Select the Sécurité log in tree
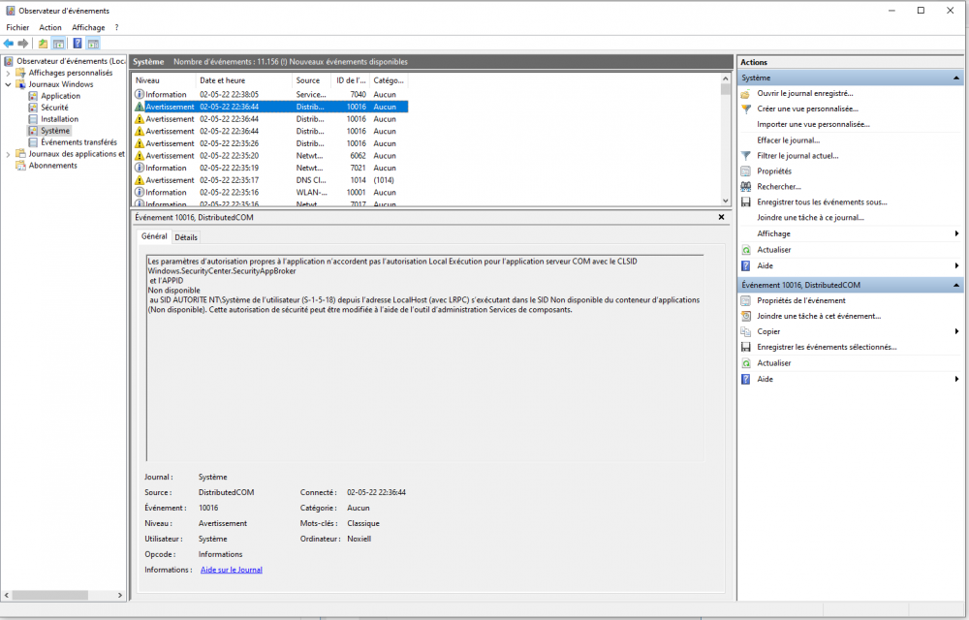Viewport: 969px width, 620px height. (x=54, y=108)
